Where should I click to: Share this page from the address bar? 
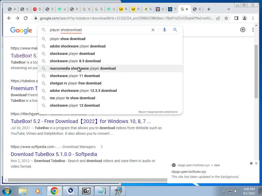pos(218,18)
